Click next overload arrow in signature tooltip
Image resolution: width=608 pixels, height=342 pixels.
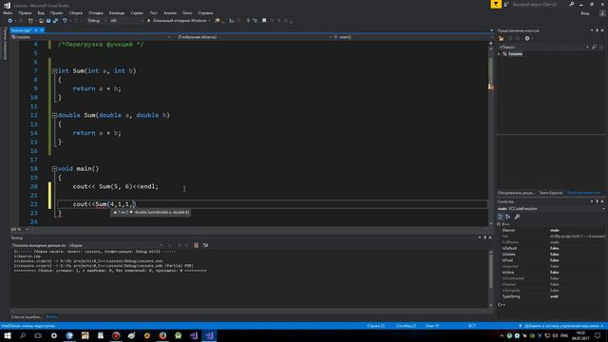(131, 212)
